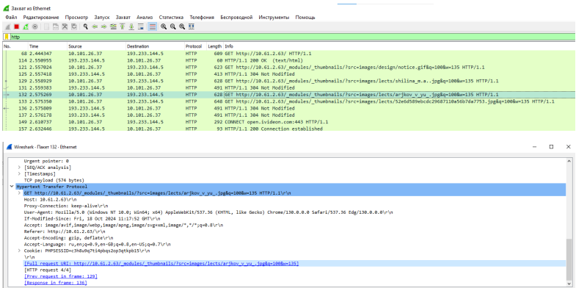The width and height of the screenshot is (576, 288).
Task: Sort by the Info column header
Action: [x=399, y=46]
